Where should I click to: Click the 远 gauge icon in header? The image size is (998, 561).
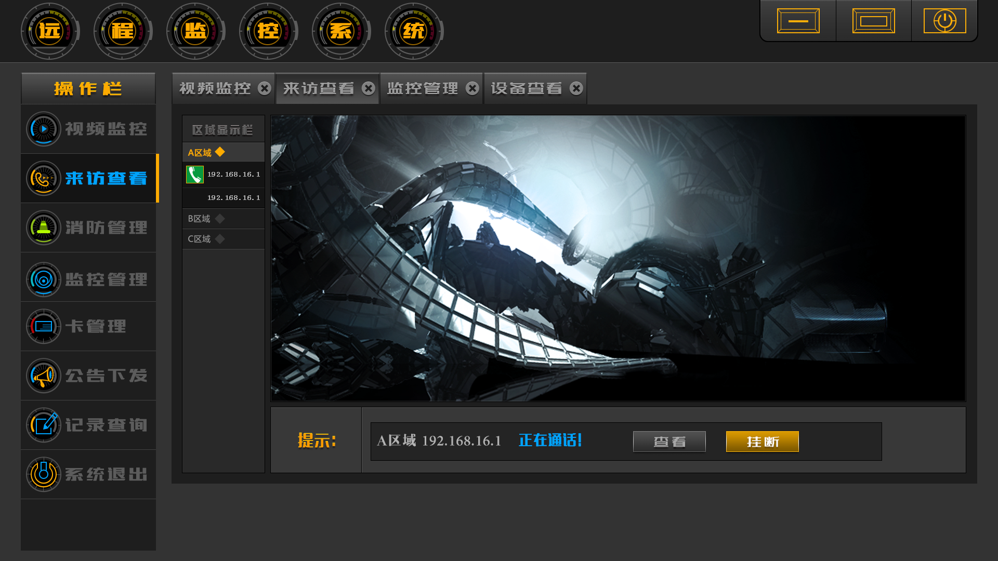point(50,31)
